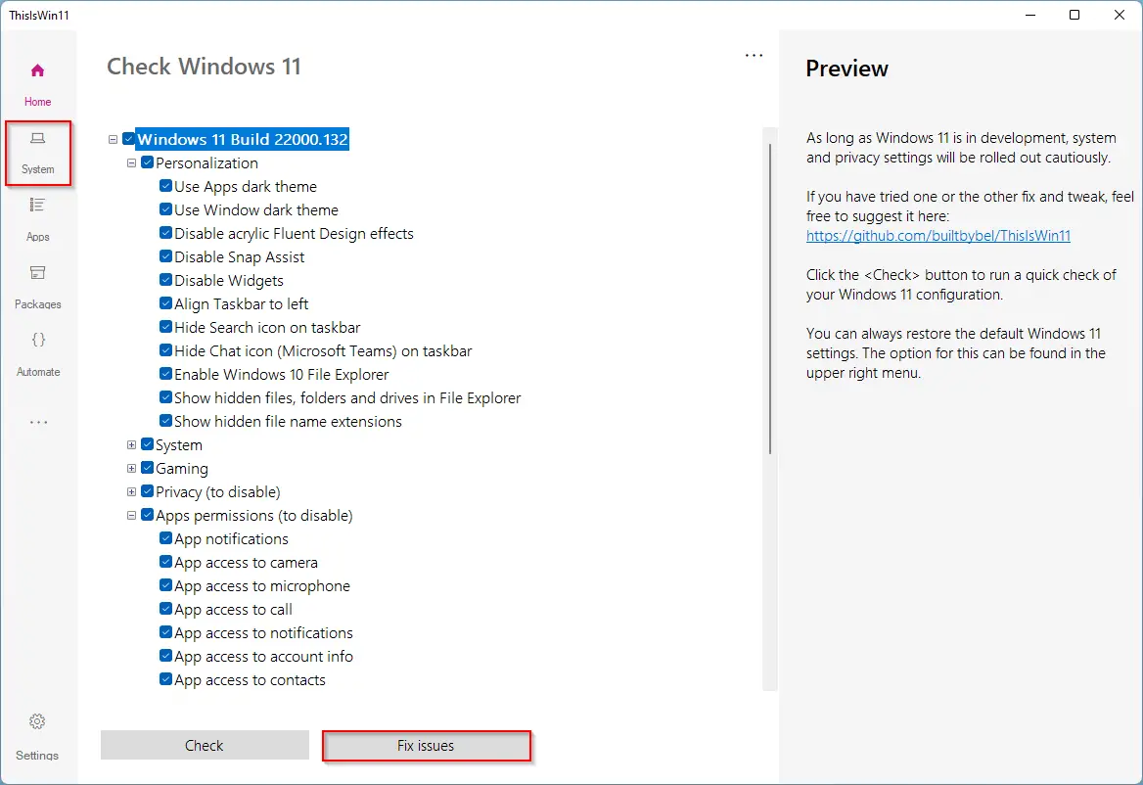Click the Fix issues button
The width and height of the screenshot is (1143, 785).
(x=426, y=746)
